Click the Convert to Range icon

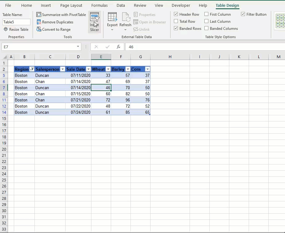(x=39, y=30)
